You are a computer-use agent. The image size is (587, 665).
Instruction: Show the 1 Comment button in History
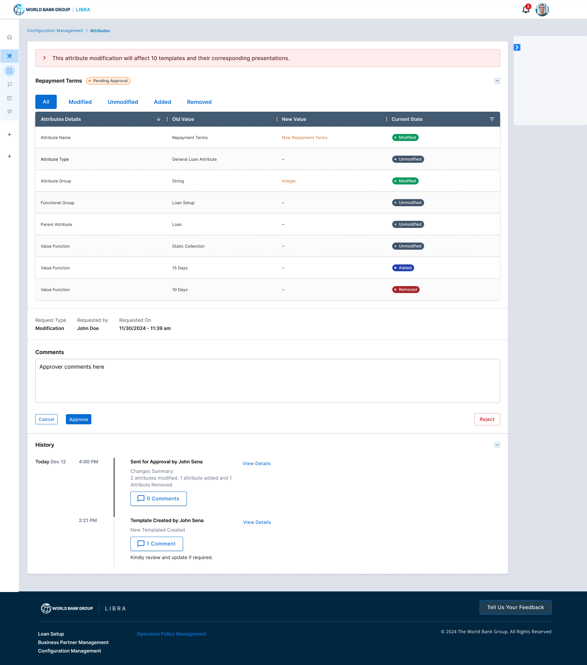[157, 544]
